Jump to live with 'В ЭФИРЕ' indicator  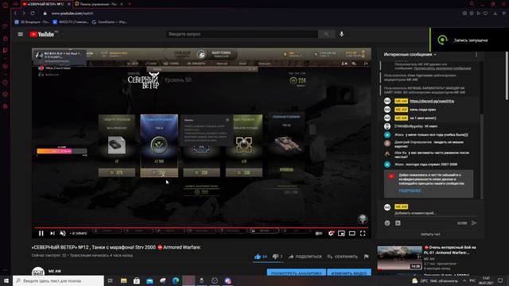[78, 234]
